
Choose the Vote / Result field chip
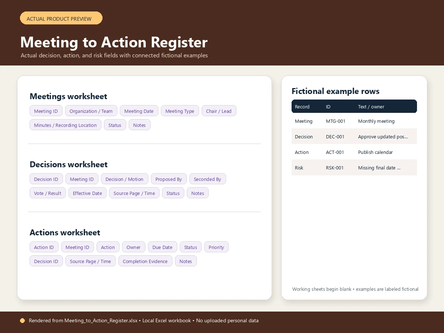[x=47, y=193]
